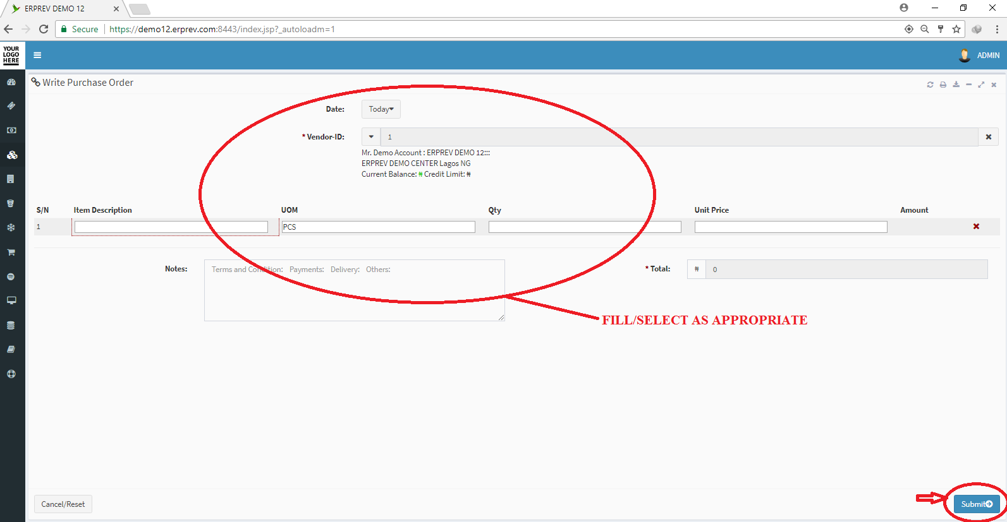
Task: Click the Unit Price column header
Action: [712, 210]
